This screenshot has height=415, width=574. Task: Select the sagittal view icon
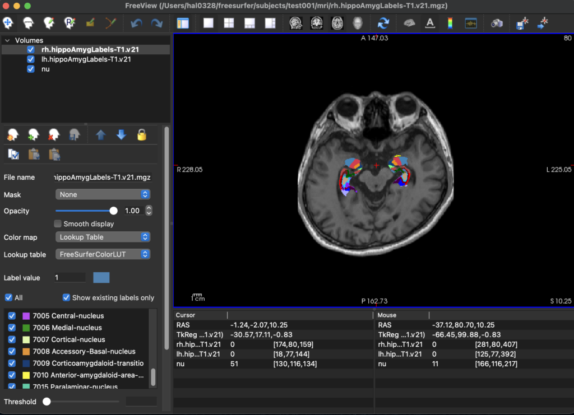(x=296, y=23)
